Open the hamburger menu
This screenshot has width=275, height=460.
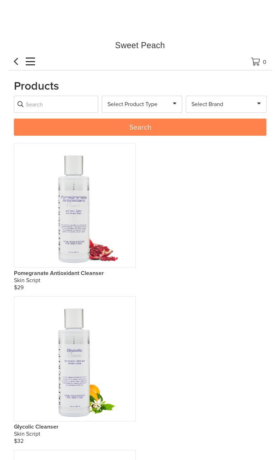click(x=30, y=61)
